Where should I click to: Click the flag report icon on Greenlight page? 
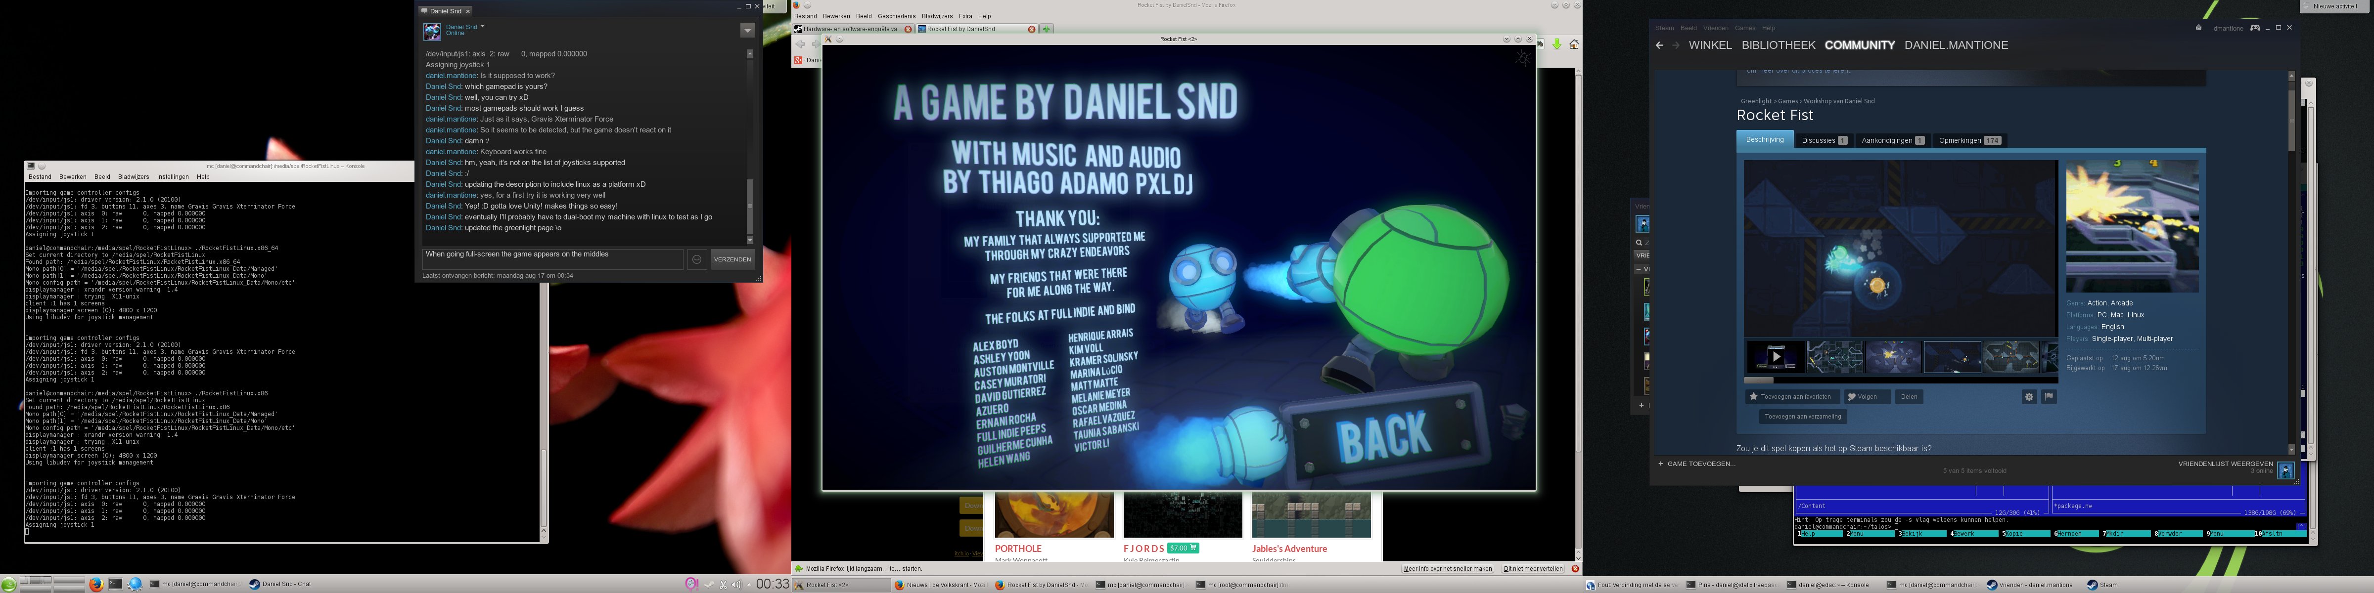click(x=2049, y=397)
